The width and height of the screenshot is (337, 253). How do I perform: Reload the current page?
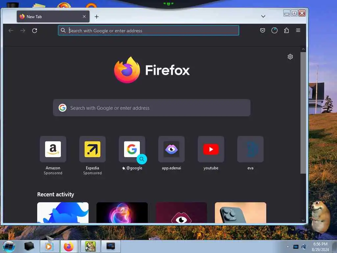point(35,31)
